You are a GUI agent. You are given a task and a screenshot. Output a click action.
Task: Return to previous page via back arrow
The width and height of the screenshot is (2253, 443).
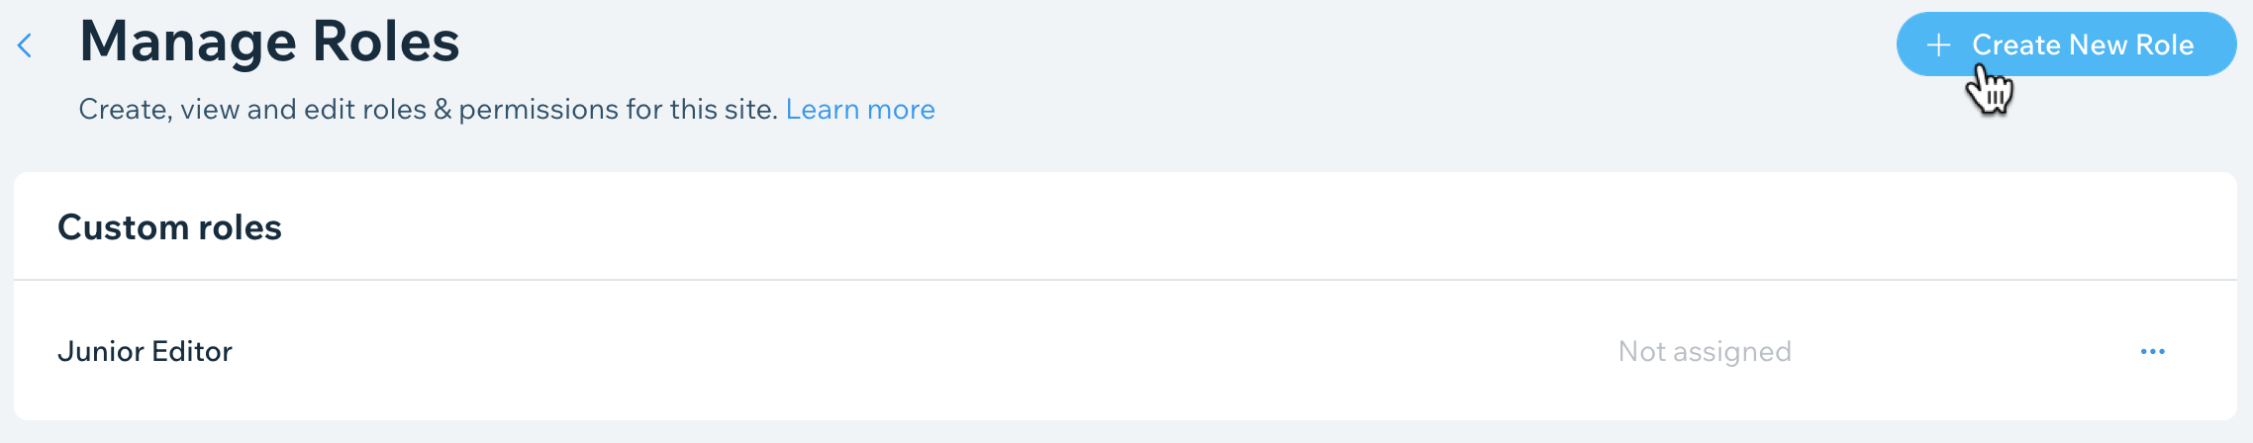coord(26,45)
